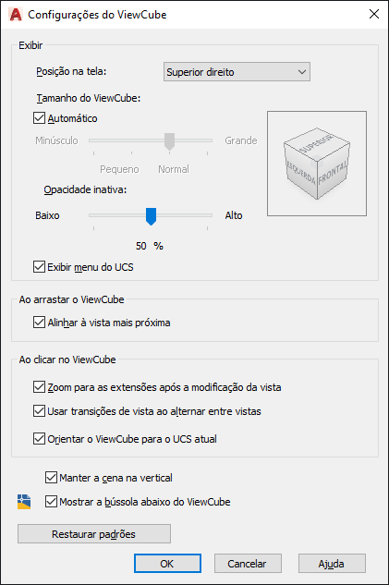This screenshot has height=585, width=389.
Task: Toggle Orientar o ViewCube para UCS atual
Action: [39, 438]
